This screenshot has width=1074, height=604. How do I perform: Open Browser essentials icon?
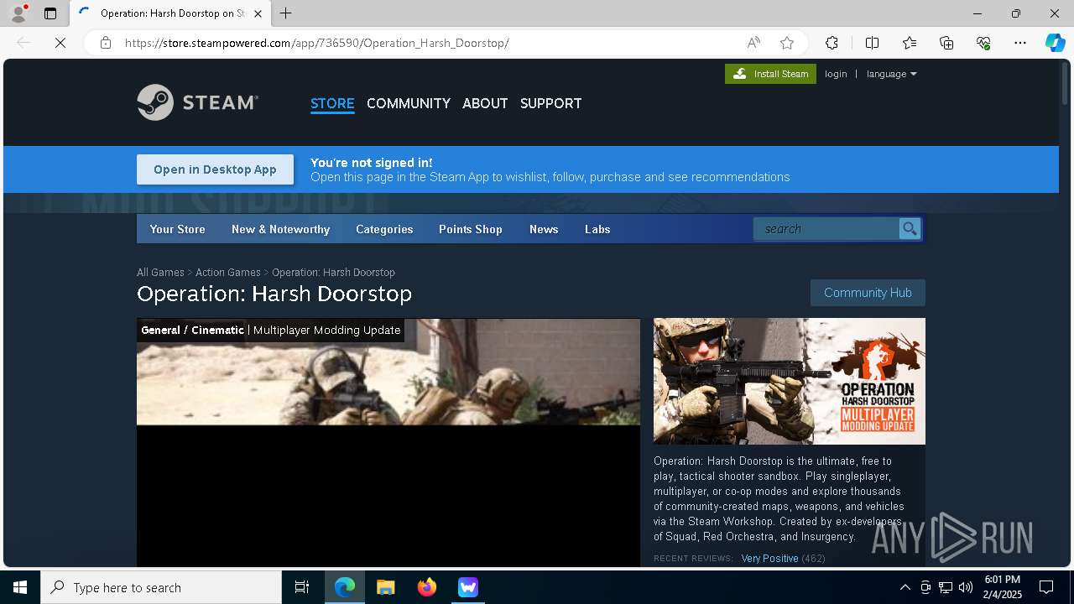click(983, 43)
